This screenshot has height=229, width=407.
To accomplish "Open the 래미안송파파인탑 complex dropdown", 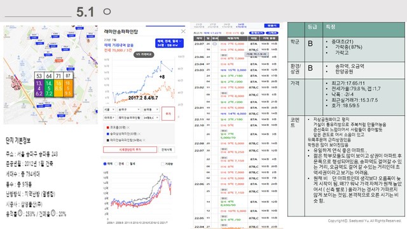I will pos(130,118).
